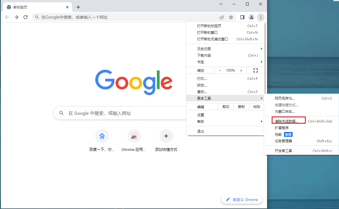The height and width of the screenshot is (209, 339).
Task: Open a new tab with plus icon
Action: pos(78,7)
